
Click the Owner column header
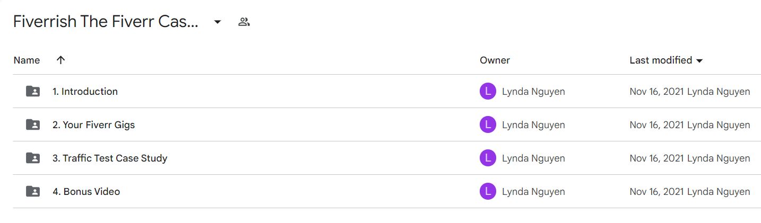(x=495, y=60)
